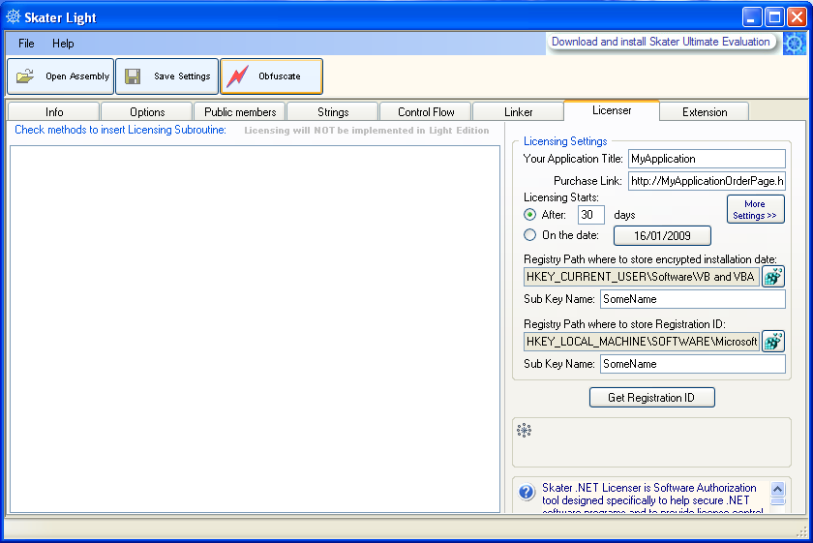The image size is (813, 543).
Task: Click the Purchase Link input field
Action: point(707,181)
